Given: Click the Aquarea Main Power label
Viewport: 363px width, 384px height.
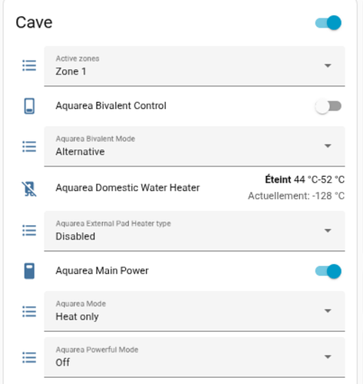Looking at the screenshot, I should click(x=102, y=270).
